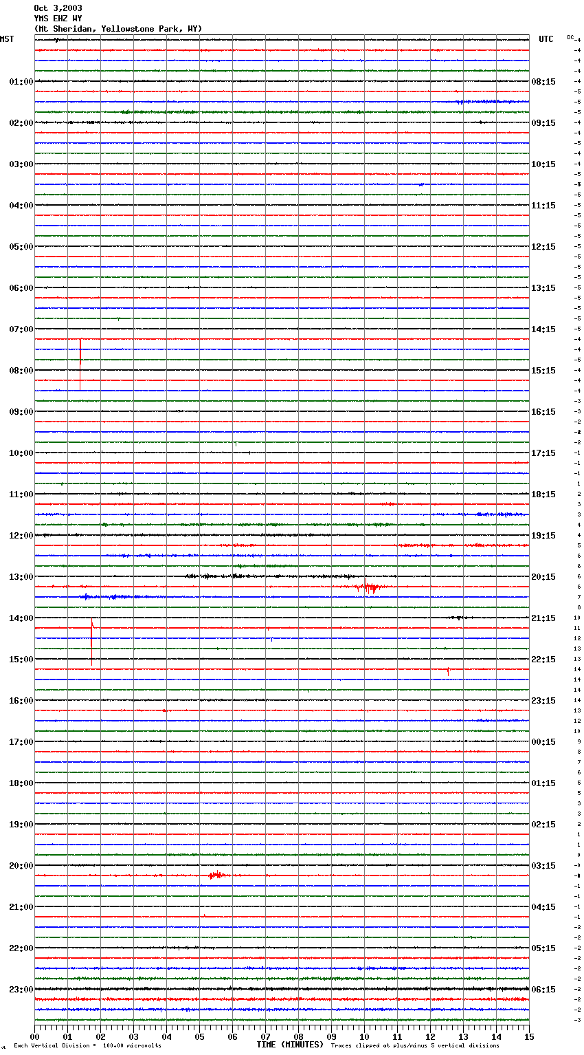Select the 06:00 MST time label
The image size is (584, 1055).
21,288
